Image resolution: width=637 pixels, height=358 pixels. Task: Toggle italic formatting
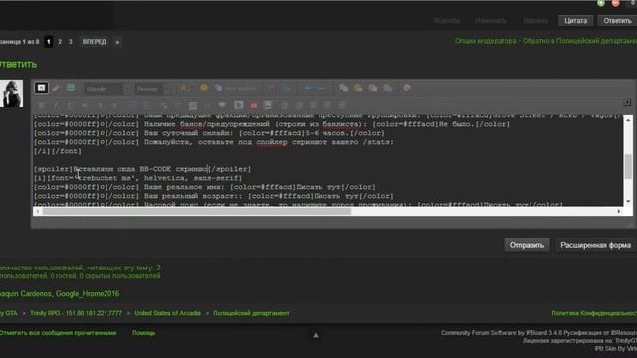56,106
